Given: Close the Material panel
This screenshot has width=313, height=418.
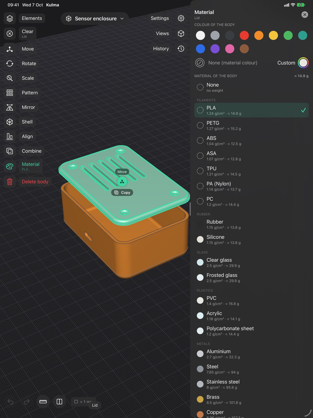Looking at the screenshot, I should pyautogui.click(x=305, y=15).
